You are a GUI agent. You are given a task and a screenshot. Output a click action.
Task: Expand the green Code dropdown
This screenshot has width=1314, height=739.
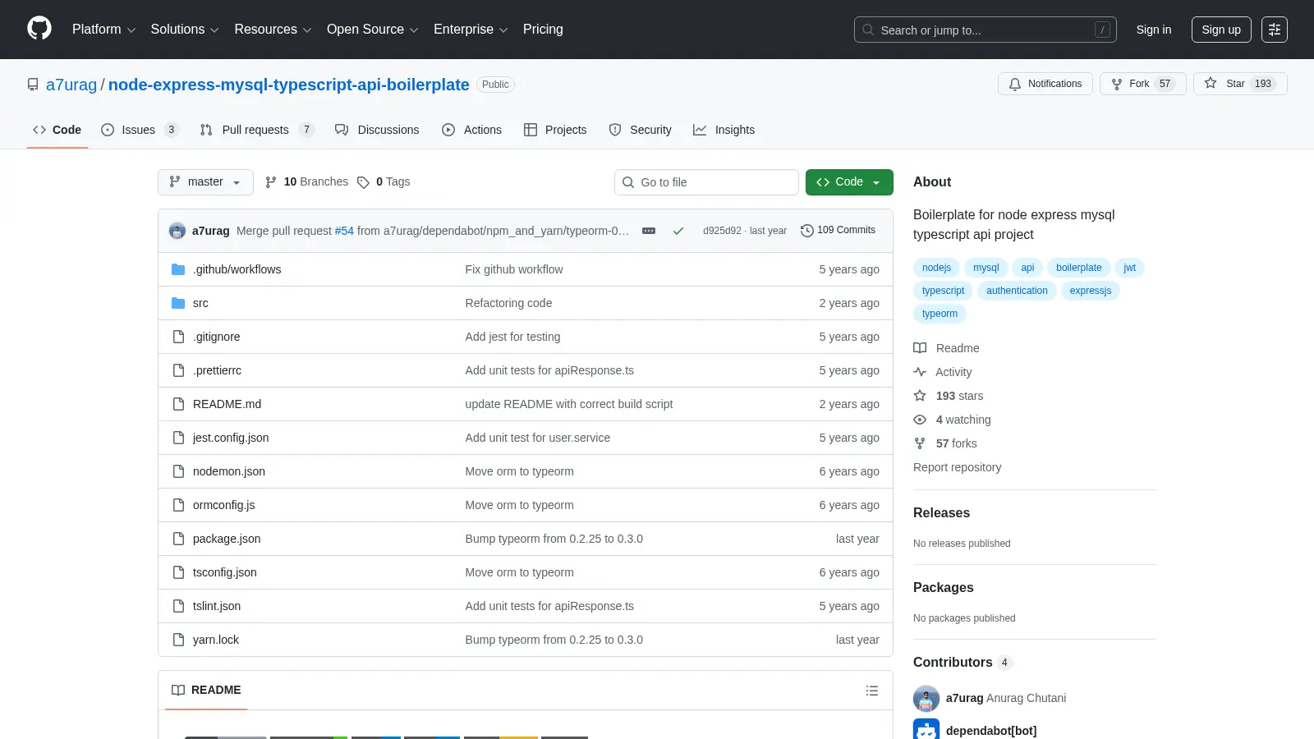(x=849, y=182)
